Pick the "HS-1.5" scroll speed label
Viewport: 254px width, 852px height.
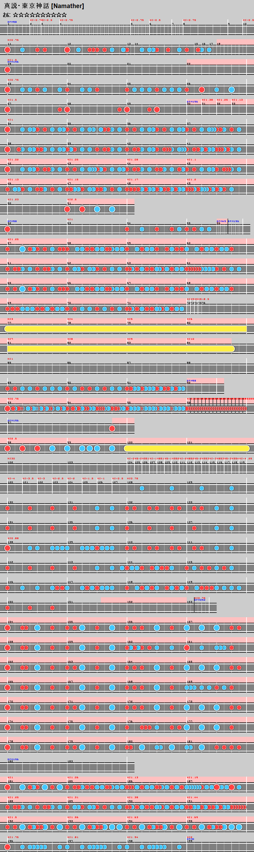pyautogui.click(x=88, y=478)
